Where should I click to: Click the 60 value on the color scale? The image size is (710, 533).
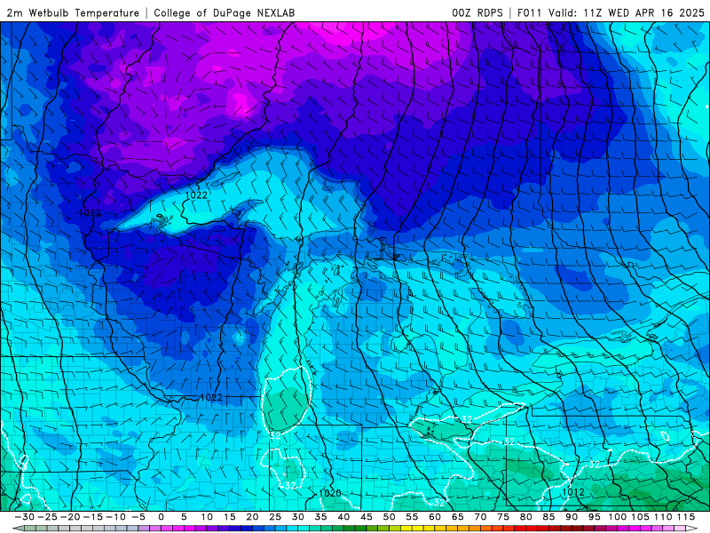435,517
